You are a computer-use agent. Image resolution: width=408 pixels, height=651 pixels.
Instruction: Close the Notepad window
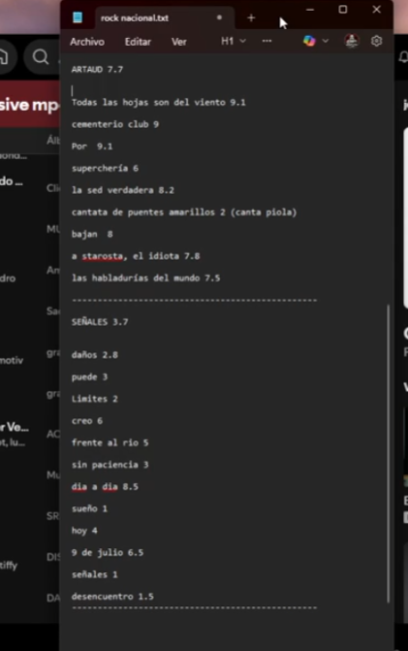(x=376, y=9)
